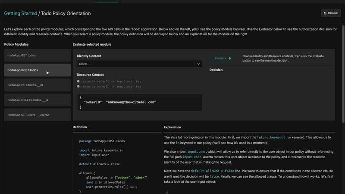Click the Refresh icon at top right
The height and width of the screenshot is (194, 345).
(325, 13)
